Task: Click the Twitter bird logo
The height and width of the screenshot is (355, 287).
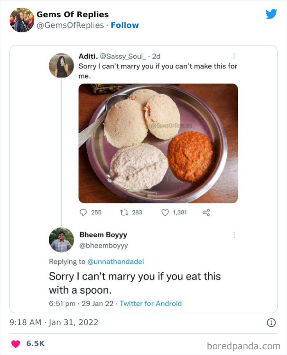Action: tap(271, 14)
